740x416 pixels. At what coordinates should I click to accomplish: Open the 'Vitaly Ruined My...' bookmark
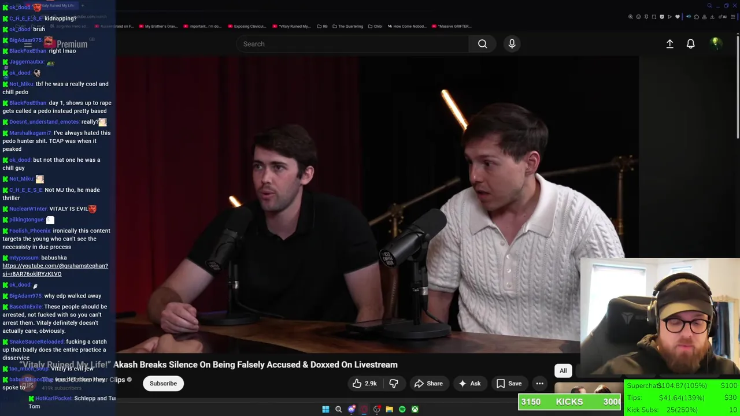[x=291, y=26]
